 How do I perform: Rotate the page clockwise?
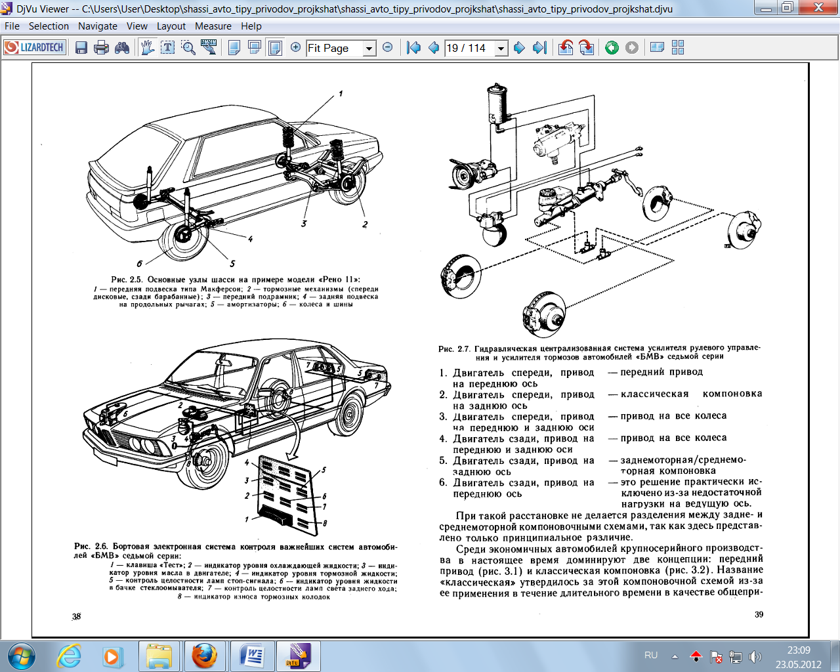(587, 47)
